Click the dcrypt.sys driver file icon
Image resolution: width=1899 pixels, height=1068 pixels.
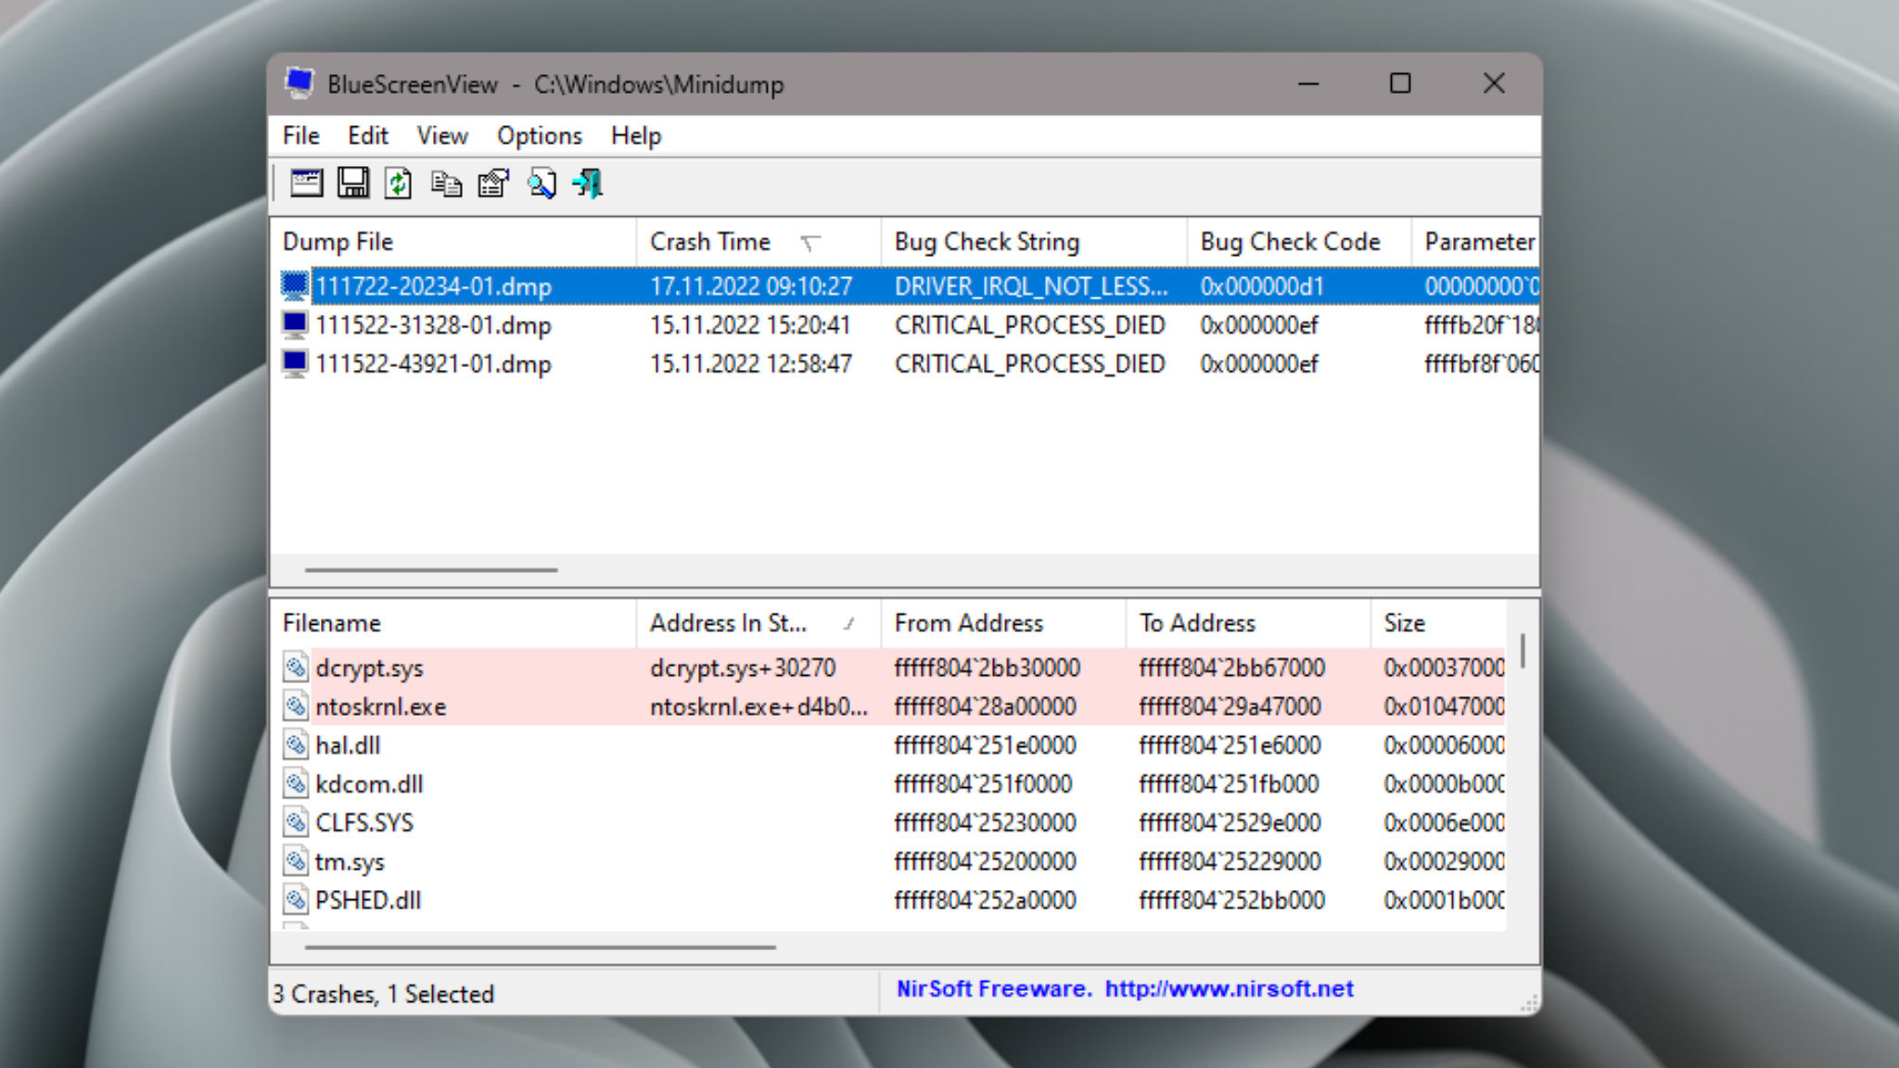[296, 667]
